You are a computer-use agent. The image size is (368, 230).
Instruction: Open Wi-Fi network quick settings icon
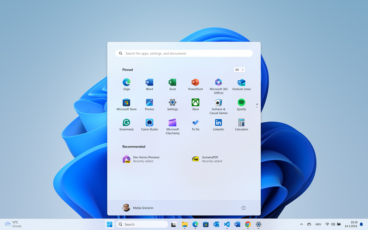click(x=327, y=224)
